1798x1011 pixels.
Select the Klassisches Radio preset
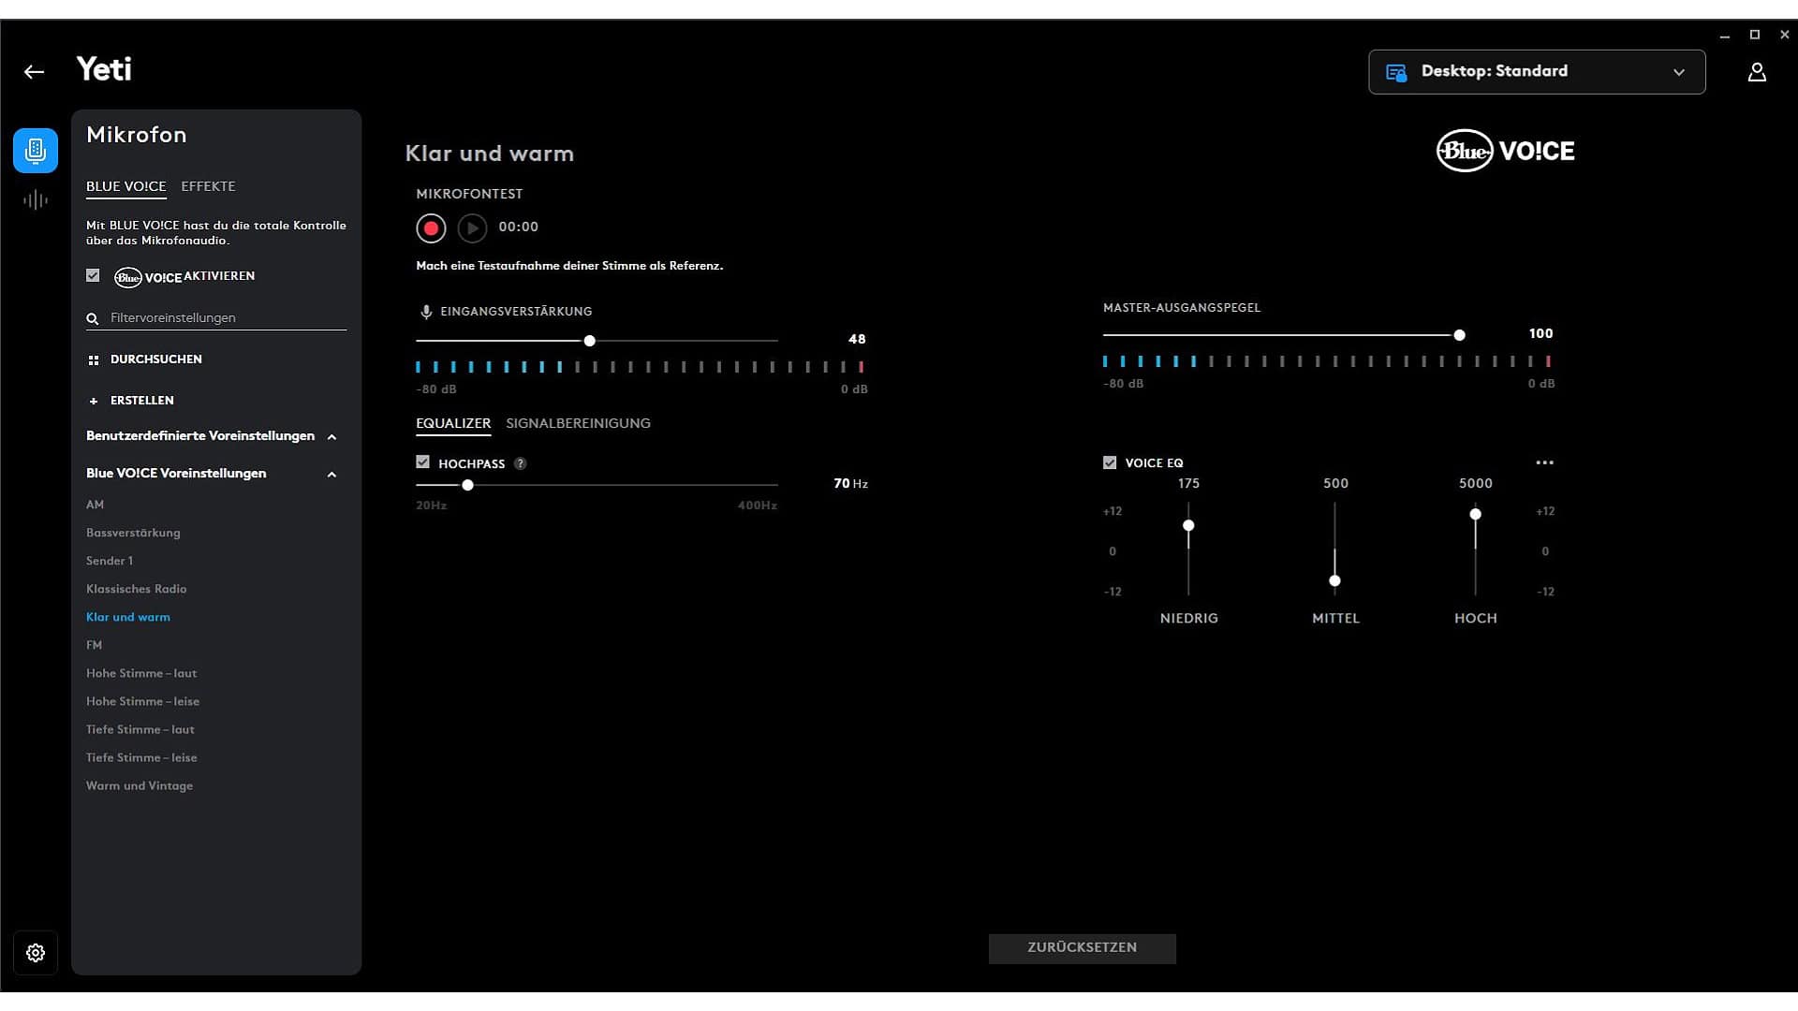137,589
